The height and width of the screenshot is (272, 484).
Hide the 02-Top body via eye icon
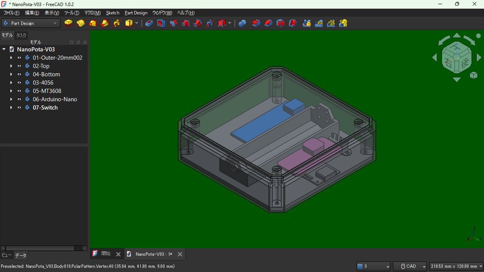pos(19,66)
